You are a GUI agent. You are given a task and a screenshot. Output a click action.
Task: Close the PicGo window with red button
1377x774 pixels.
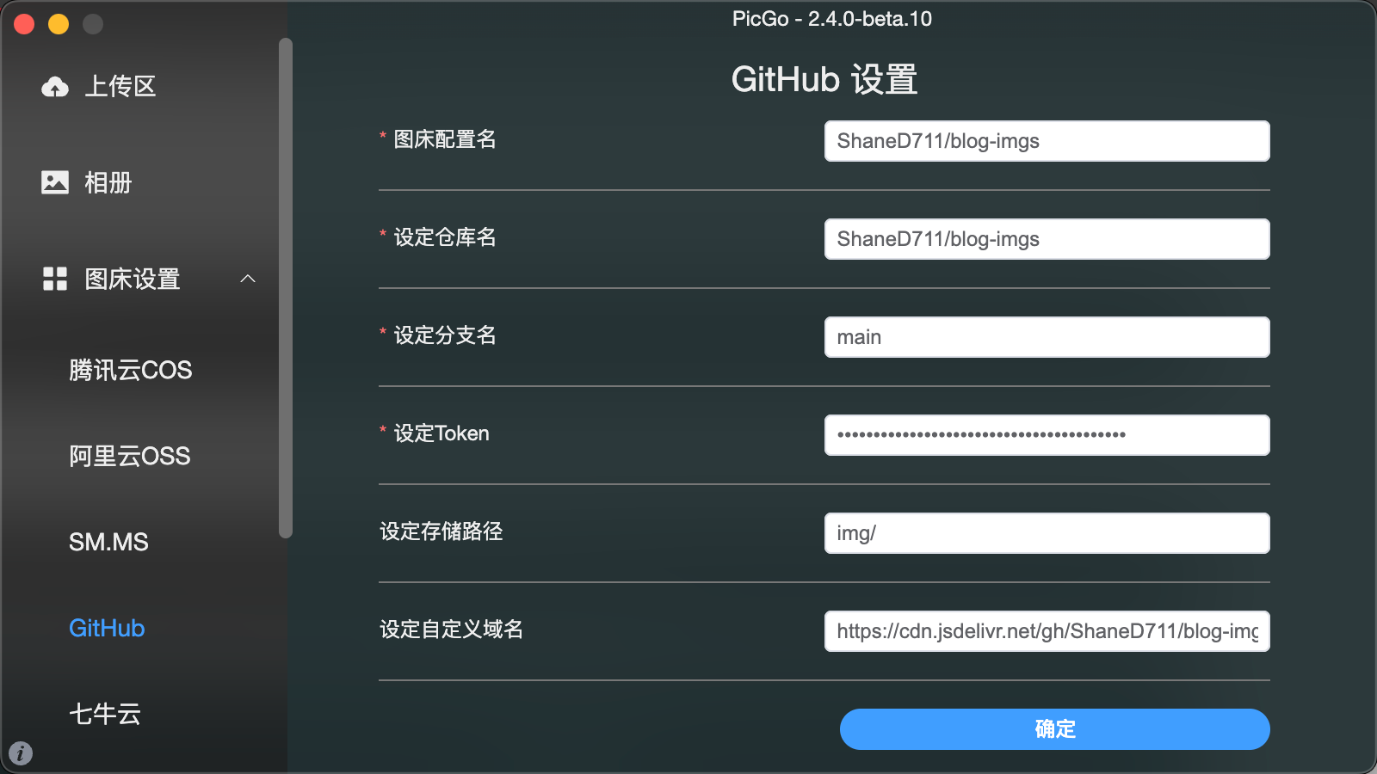24,24
